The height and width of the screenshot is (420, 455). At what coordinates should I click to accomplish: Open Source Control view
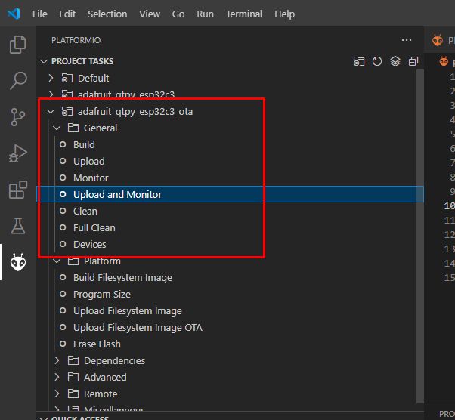coord(17,117)
